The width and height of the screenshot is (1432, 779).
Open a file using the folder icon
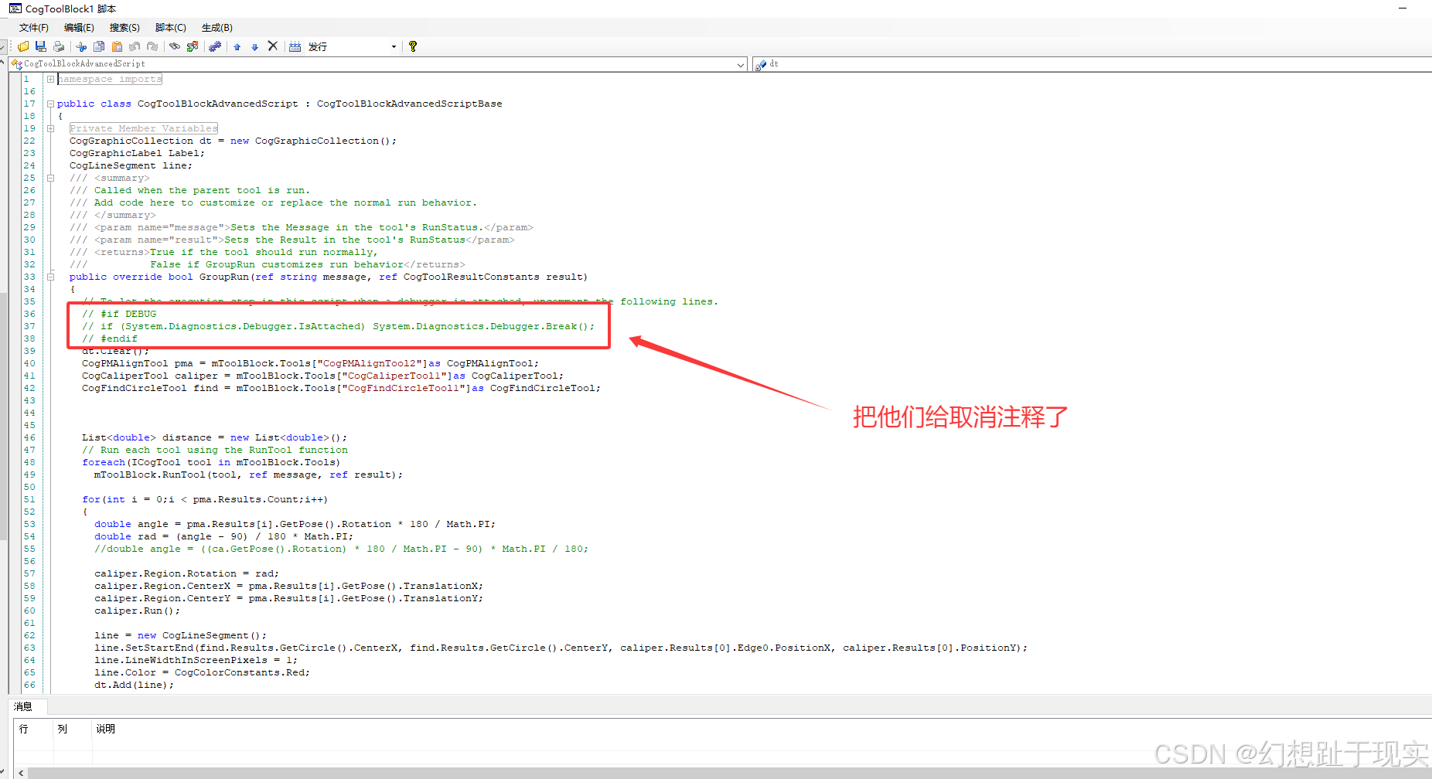click(23, 46)
